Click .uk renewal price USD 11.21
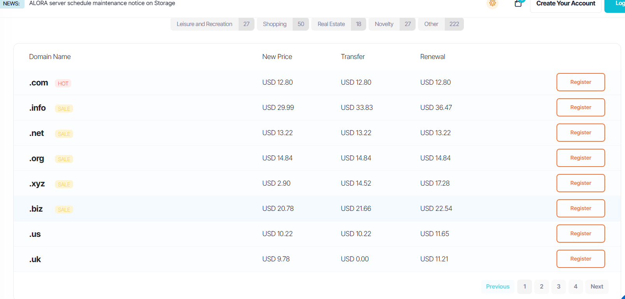The width and height of the screenshot is (625, 299). [434, 259]
